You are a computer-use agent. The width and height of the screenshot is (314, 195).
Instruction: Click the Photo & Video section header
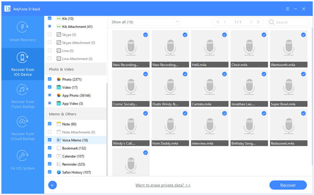click(x=76, y=69)
